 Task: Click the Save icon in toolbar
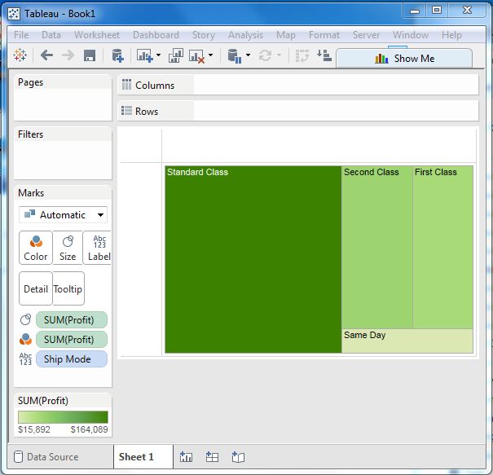(90, 55)
